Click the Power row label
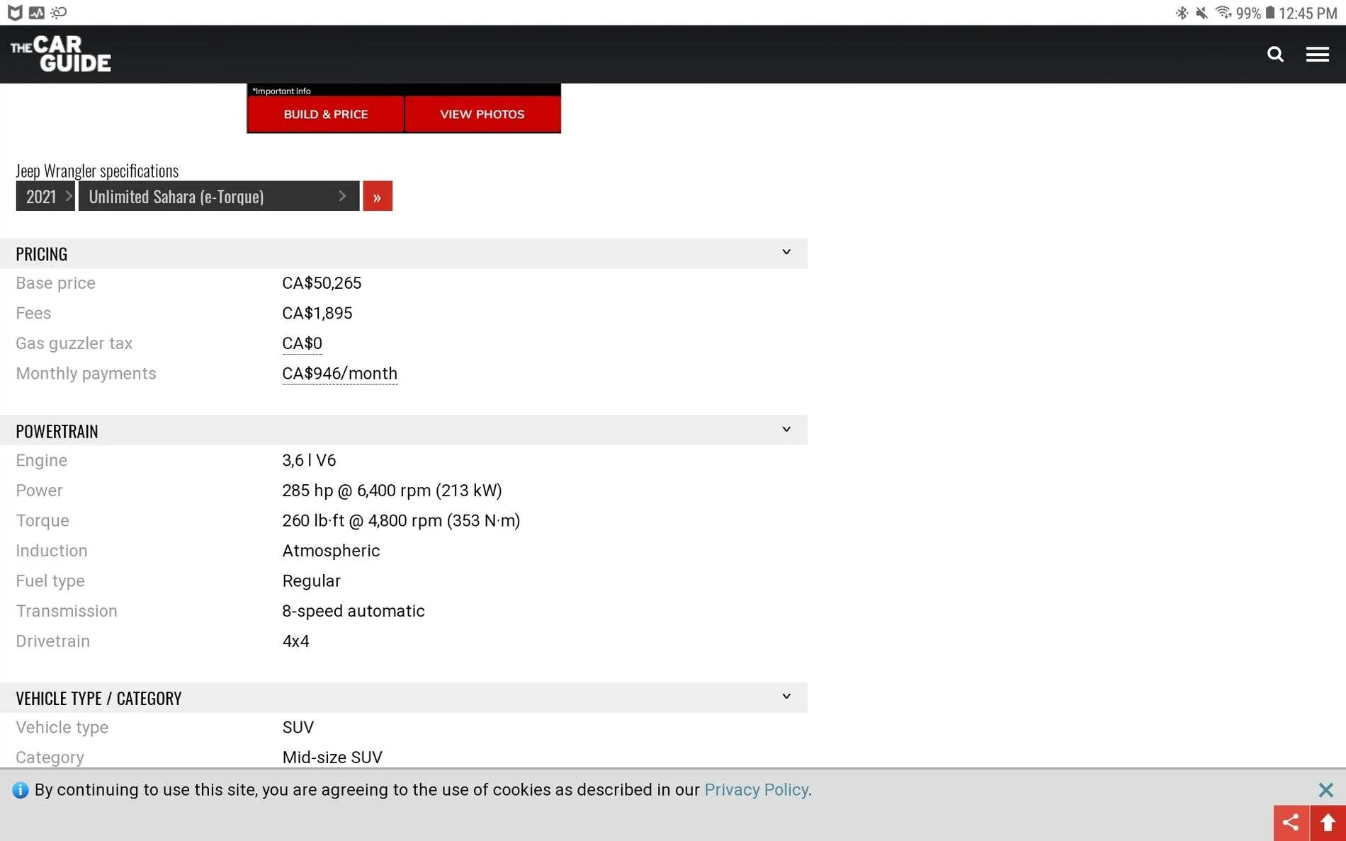Image resolution: width=1346 pixels, height=841 pixels. coord(39,491)
